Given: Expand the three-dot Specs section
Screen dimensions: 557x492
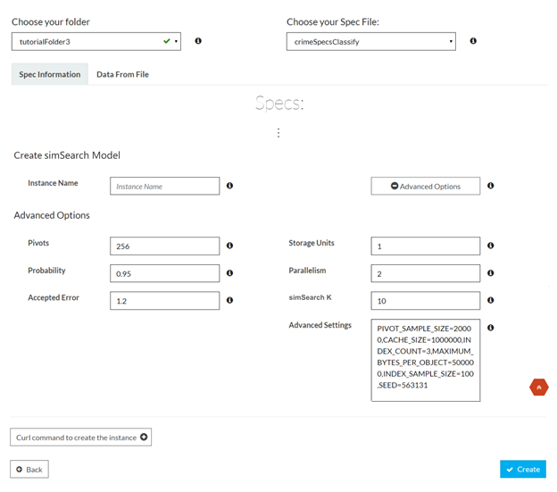Looking at the screenshot, I should pos(278,132).
